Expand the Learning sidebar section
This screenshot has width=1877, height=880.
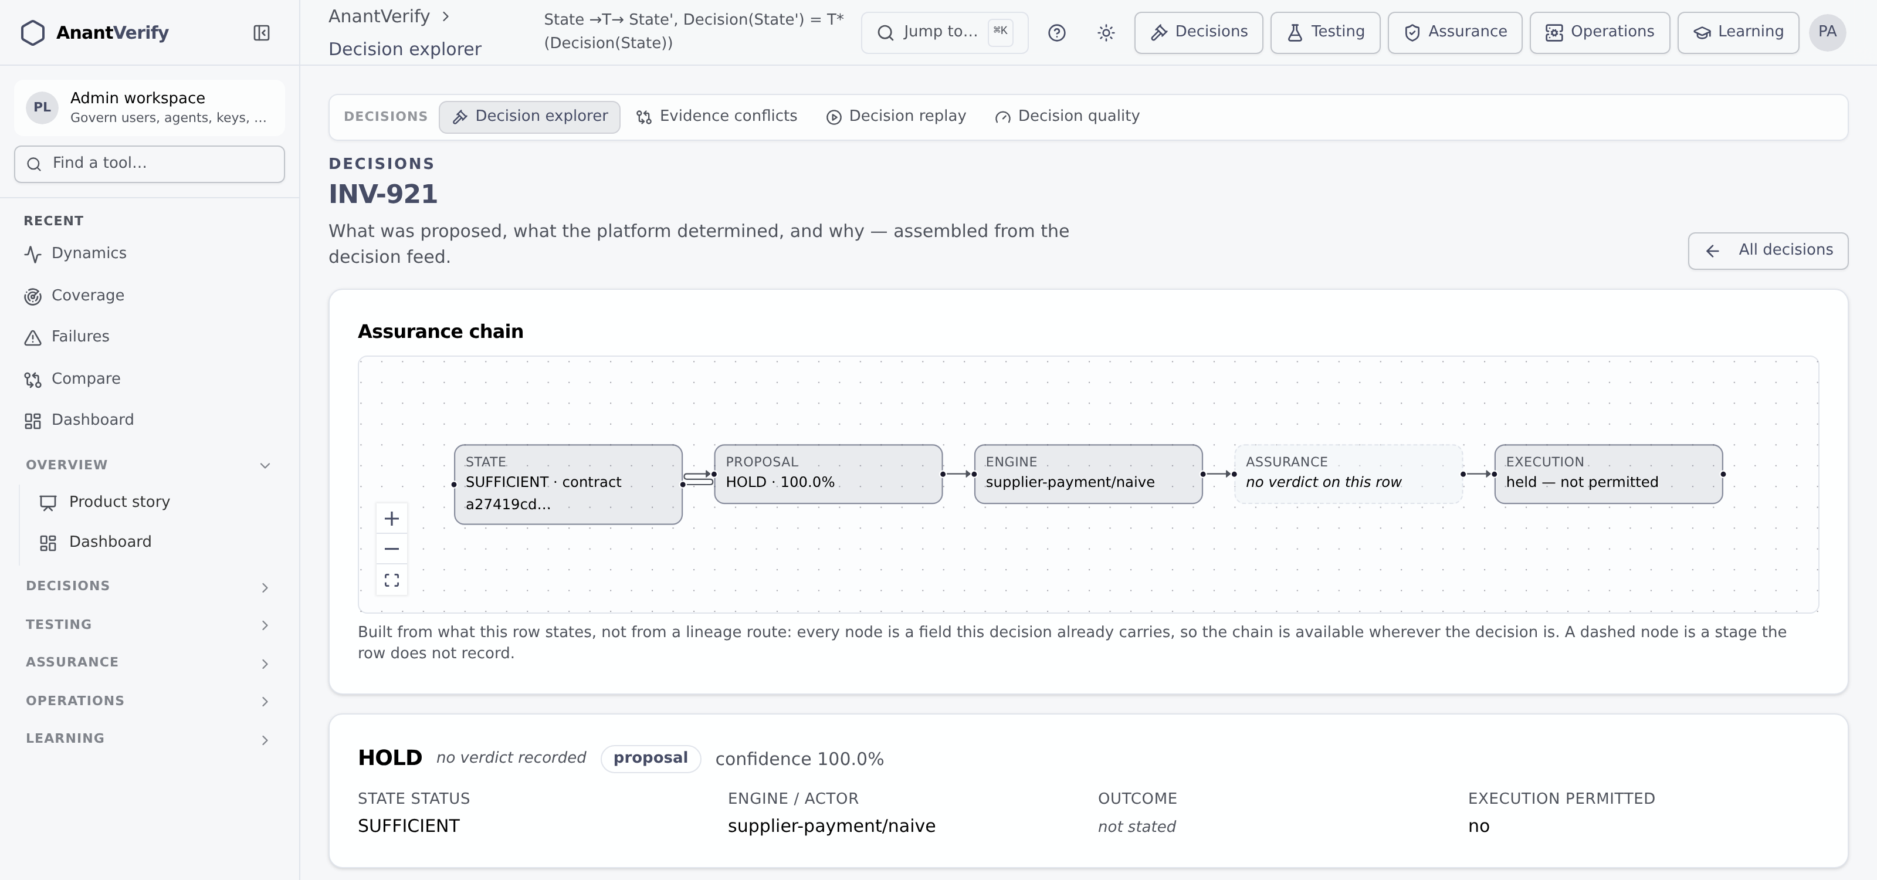tap(148, 739)
